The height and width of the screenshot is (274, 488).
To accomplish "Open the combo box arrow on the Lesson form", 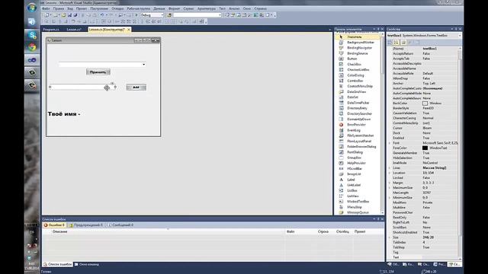I will tap(144, 65).
